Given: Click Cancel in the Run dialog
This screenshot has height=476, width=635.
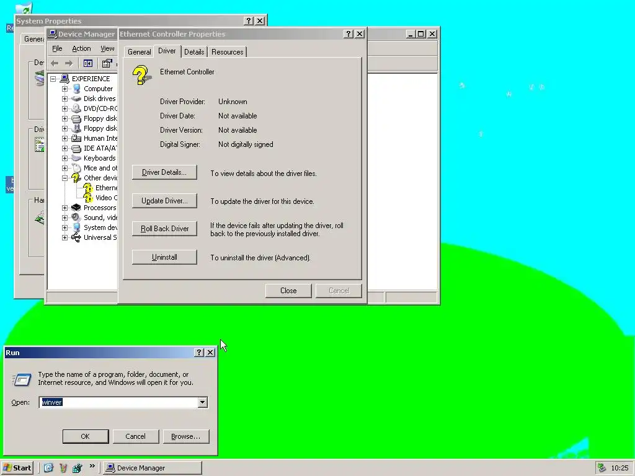Looking at the screenshot, I should pyautogui.click(x=136, y=436).
